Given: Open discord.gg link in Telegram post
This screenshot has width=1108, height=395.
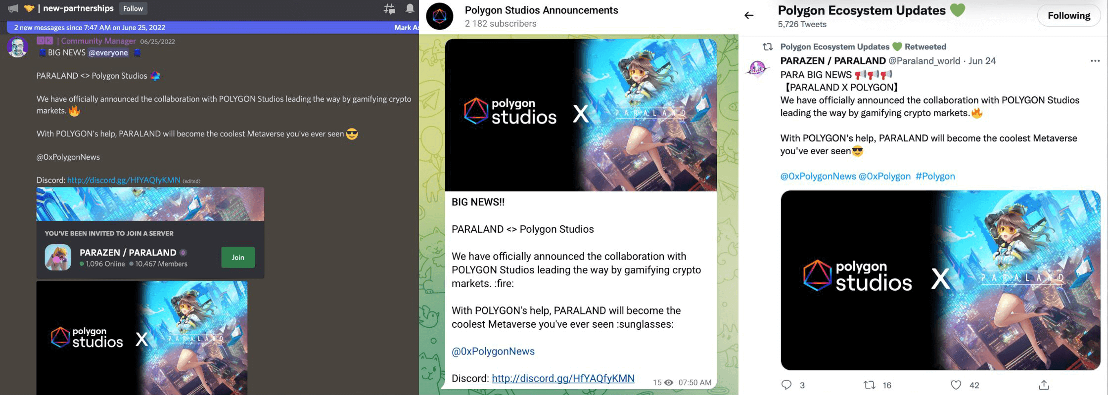Looking at the screenshot, I should click(563, 378).
